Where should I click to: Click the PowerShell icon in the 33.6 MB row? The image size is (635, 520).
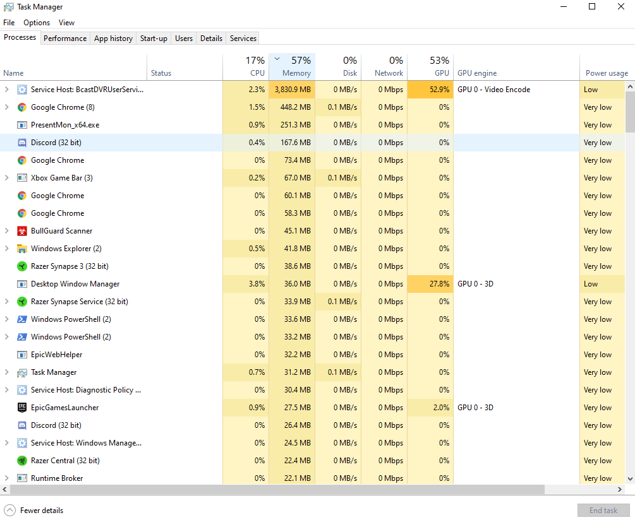(22, 319)
